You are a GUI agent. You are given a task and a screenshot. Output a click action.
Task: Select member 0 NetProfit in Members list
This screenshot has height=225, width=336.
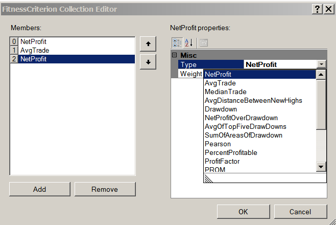34,41
